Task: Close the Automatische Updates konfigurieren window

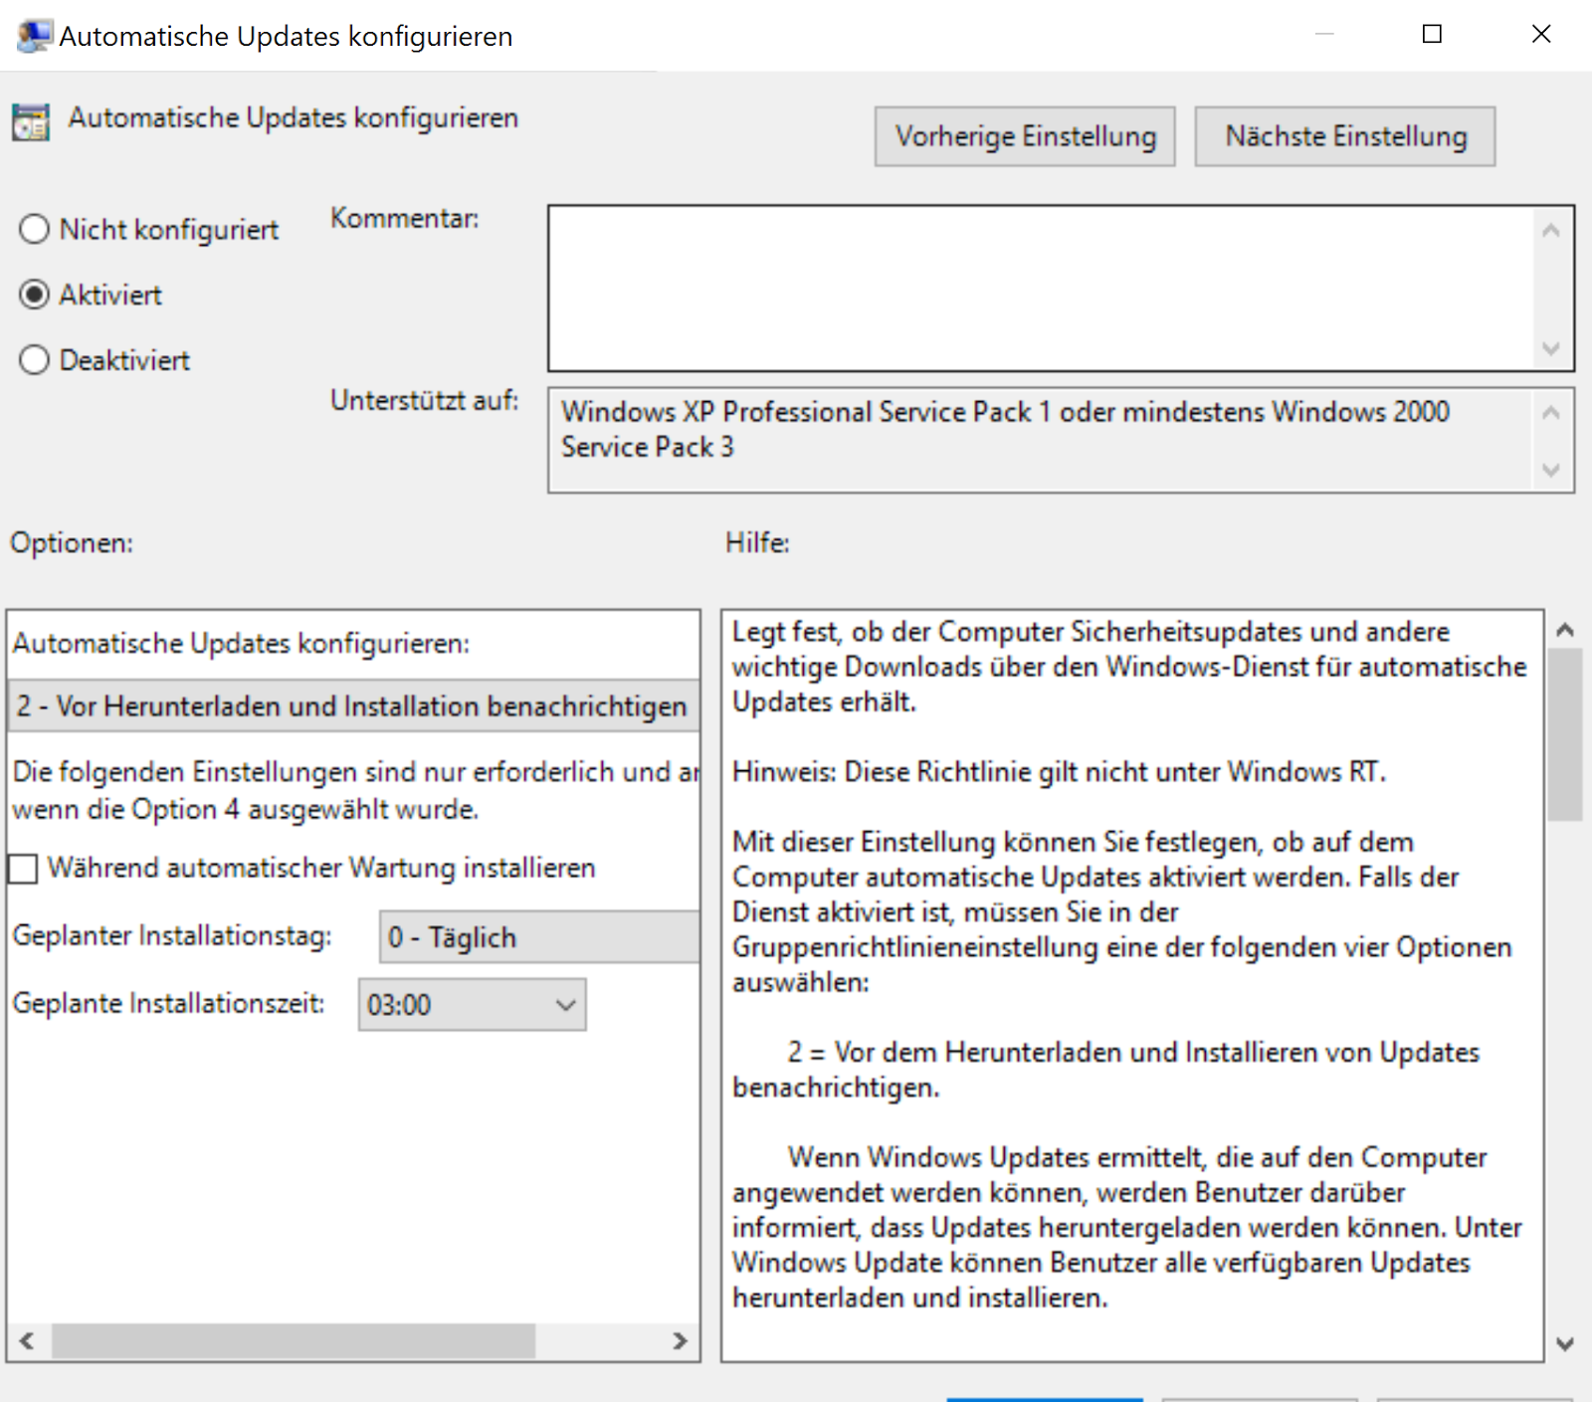Action: click(x=1541, y=35)
